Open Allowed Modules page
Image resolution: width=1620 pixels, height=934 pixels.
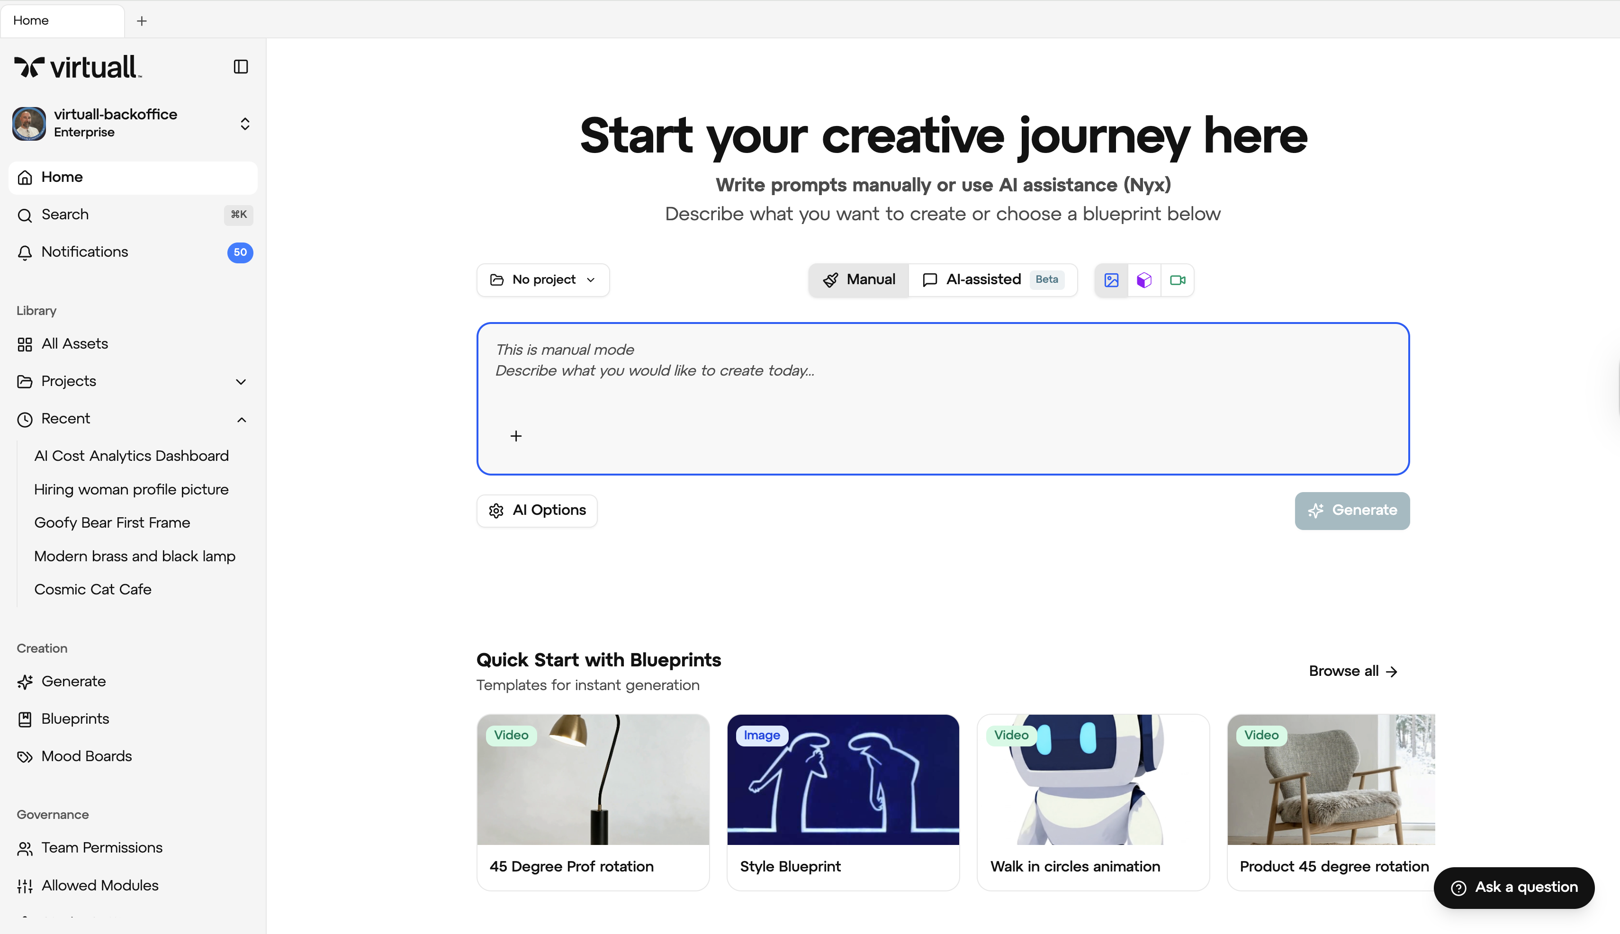133,886
